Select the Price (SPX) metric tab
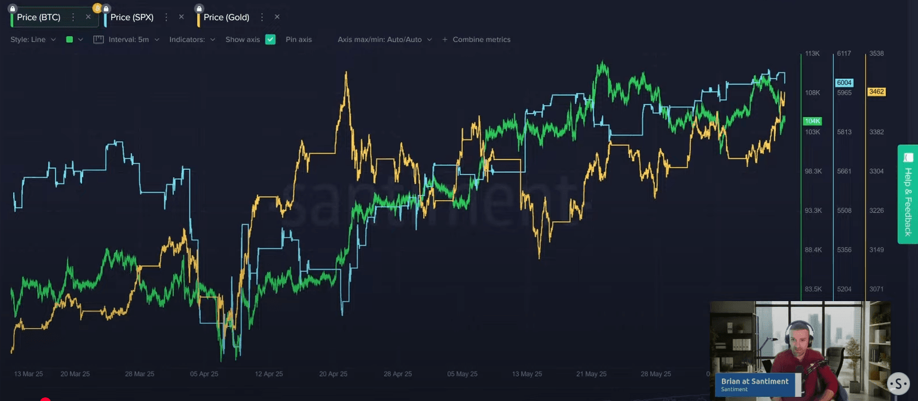 tap(132, 17)
